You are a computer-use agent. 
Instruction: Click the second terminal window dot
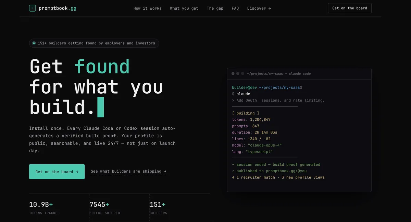coord(238,73)
